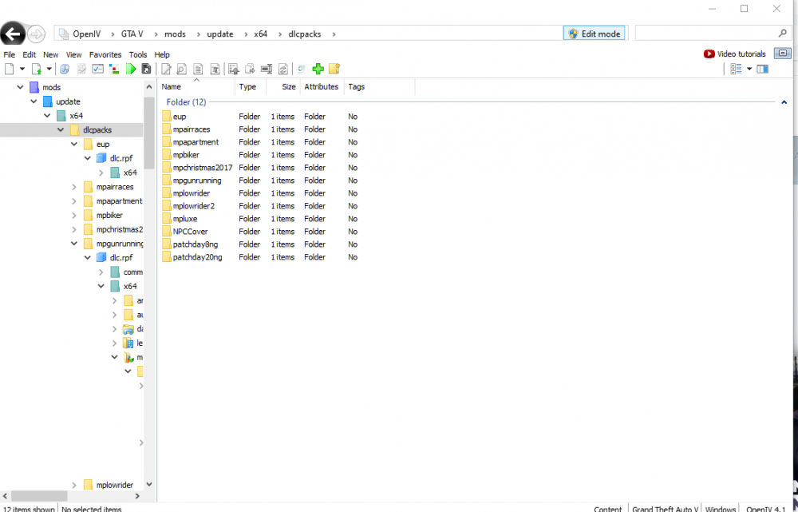Click the rename toolbar icon
Screen dimensions: 798x512
pos(267,69)
